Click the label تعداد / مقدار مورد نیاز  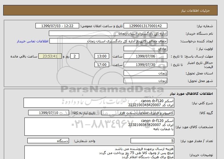[x=197, y=141]
